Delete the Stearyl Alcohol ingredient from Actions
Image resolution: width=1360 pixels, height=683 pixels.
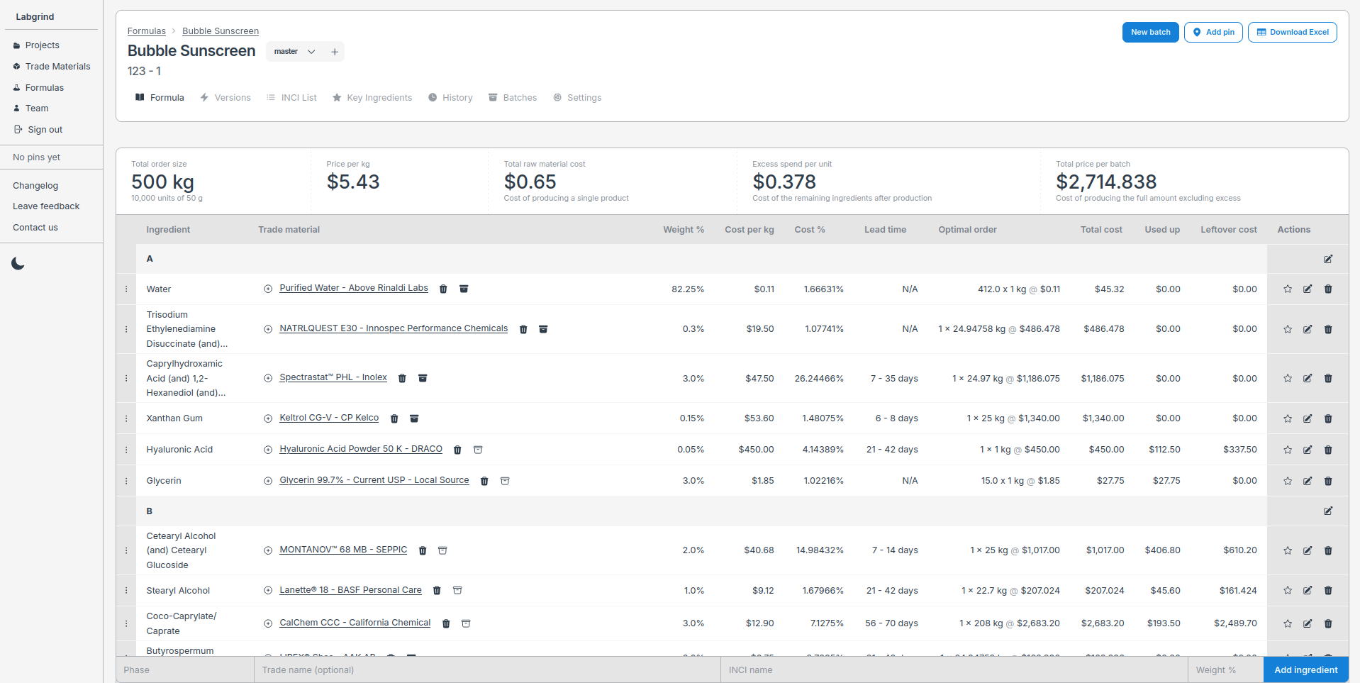coord(1328,590)
